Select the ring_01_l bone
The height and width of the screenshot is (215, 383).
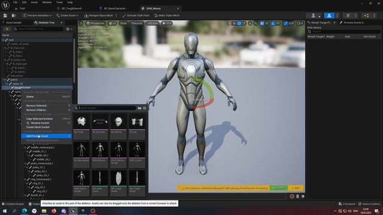point(38,183)
